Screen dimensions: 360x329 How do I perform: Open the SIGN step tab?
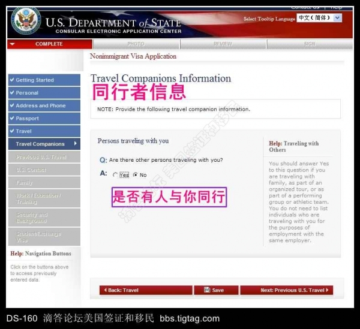pos(309,44)
